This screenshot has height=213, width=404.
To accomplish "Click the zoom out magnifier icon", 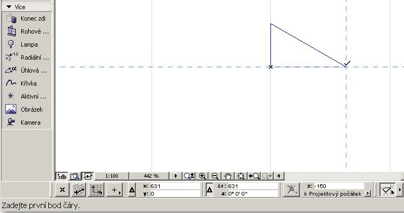I will pos(215,176).
